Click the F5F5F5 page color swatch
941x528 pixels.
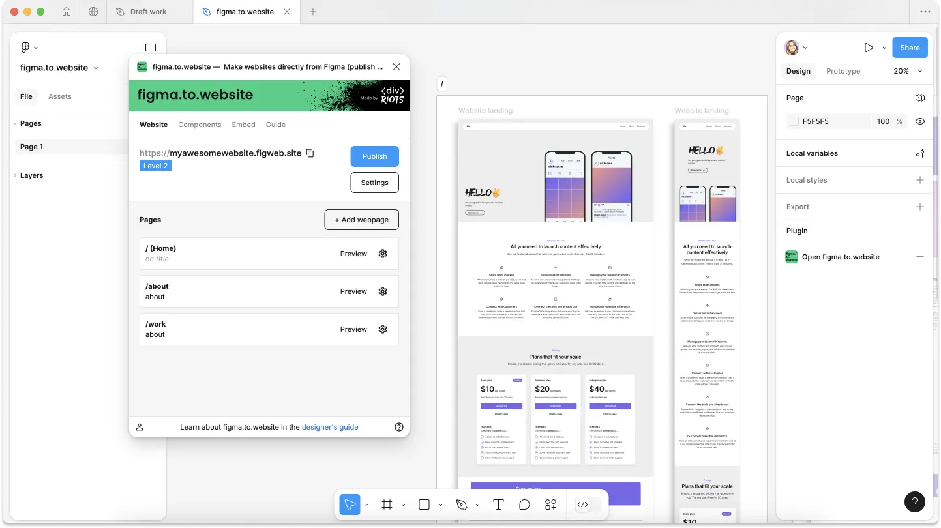[x=794, y=121]
